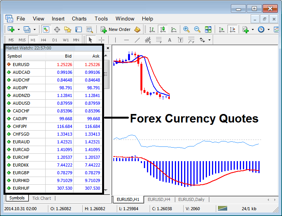Switch to the Tick Chart tab

click(41, 198)
